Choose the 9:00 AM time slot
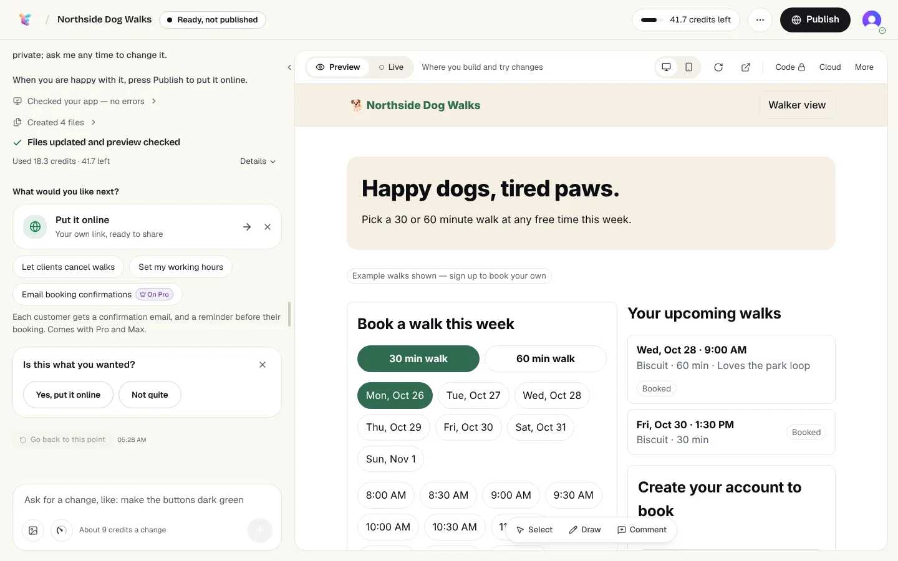The width and height of the screenshot is (898, 561). click(x=511, y=496)
